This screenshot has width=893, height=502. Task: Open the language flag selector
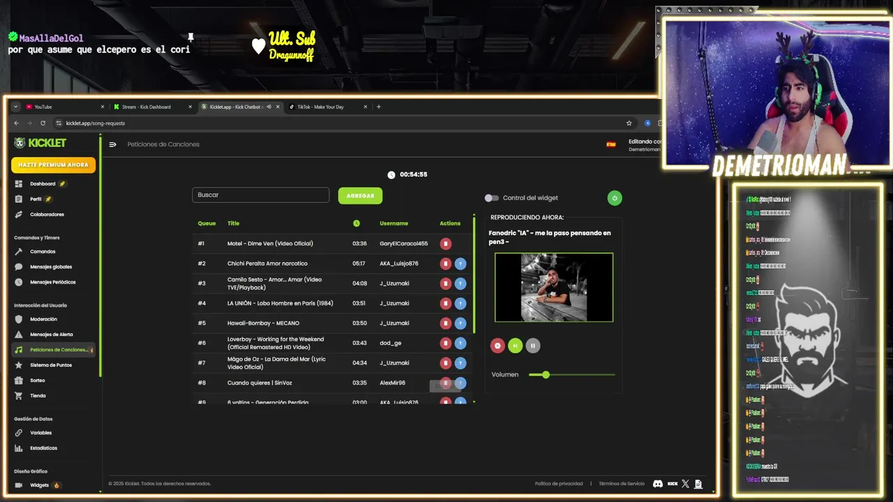(611, 145)
